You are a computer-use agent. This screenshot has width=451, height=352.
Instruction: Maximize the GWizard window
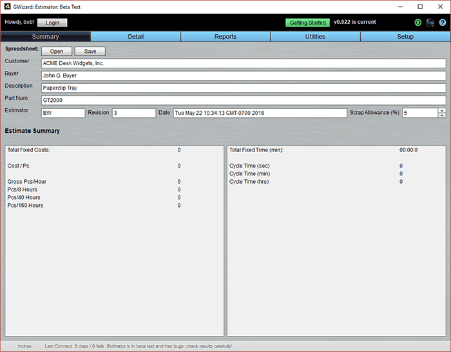point(420,6)
